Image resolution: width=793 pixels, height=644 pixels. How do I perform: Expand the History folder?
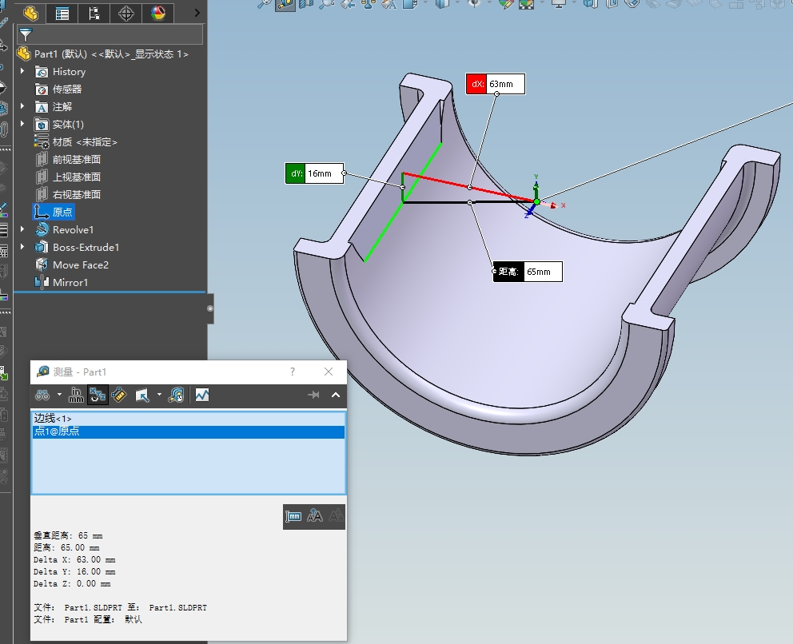click(x=22, y=71)
